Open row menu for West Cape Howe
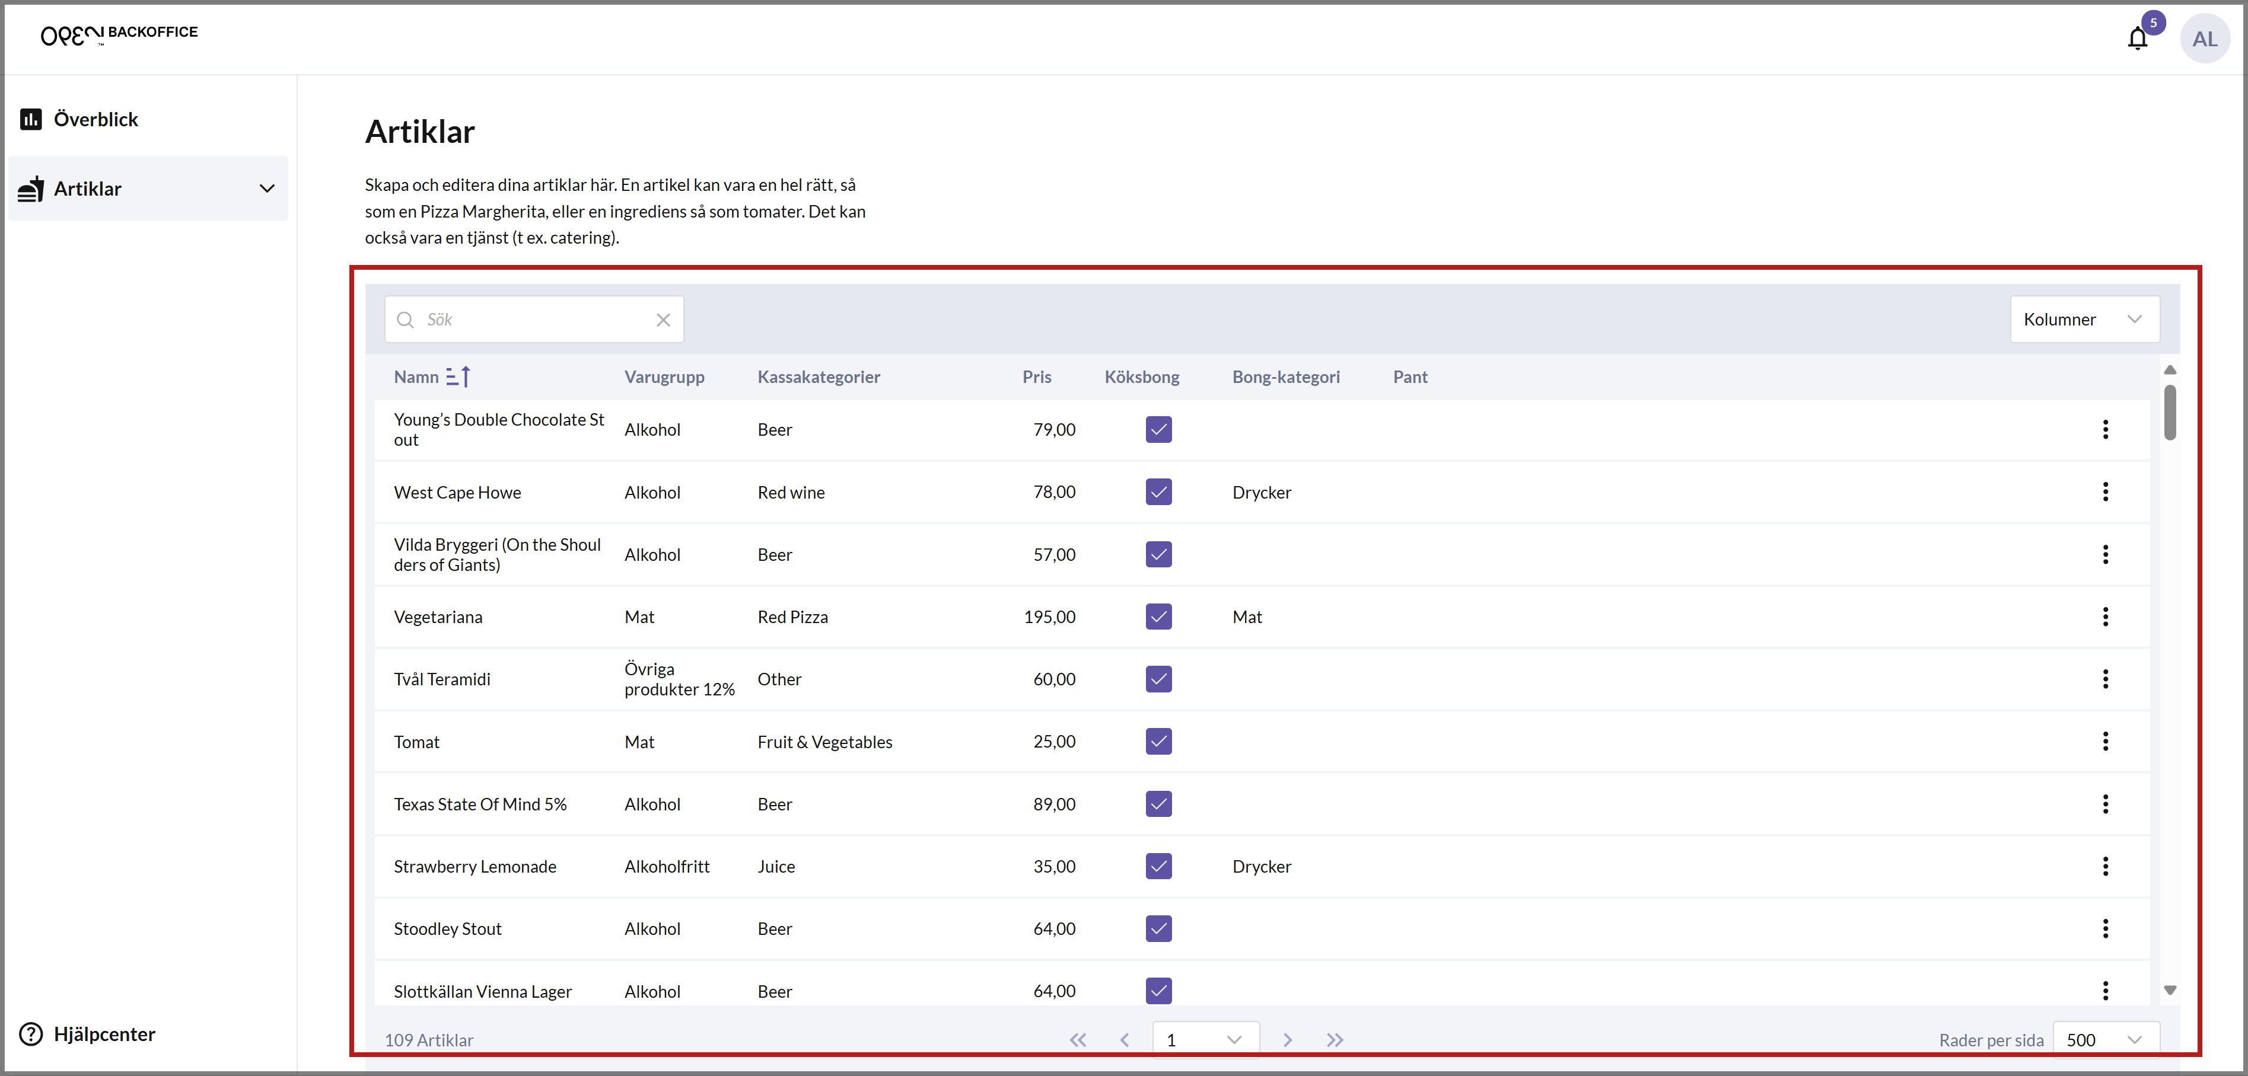2248x1076 pixels. click(x=2105, y=492)
